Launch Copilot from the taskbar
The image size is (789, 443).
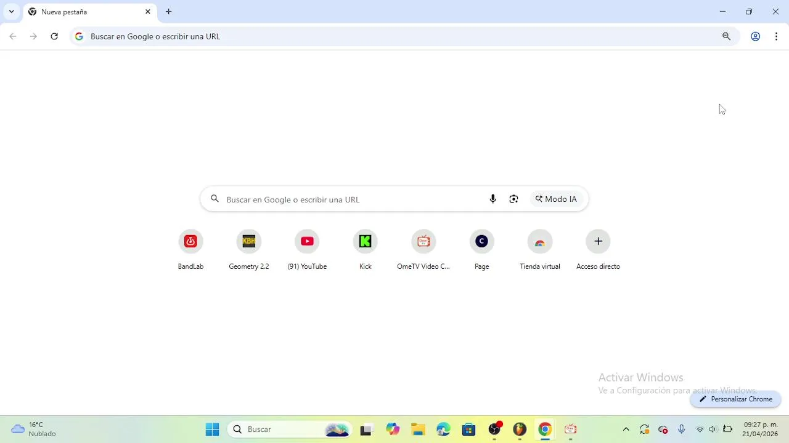coord(393,429)
